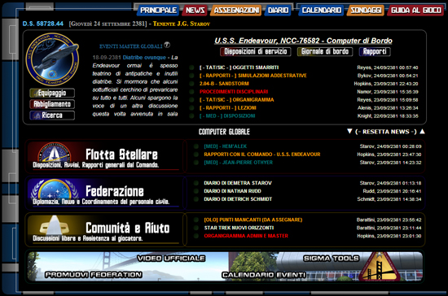The image size is (448, 296).
Task: Open the NEWS tab
Action: (195, 11)
